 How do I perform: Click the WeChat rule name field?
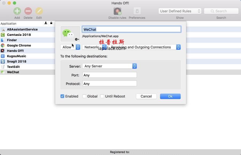point(131,29)
